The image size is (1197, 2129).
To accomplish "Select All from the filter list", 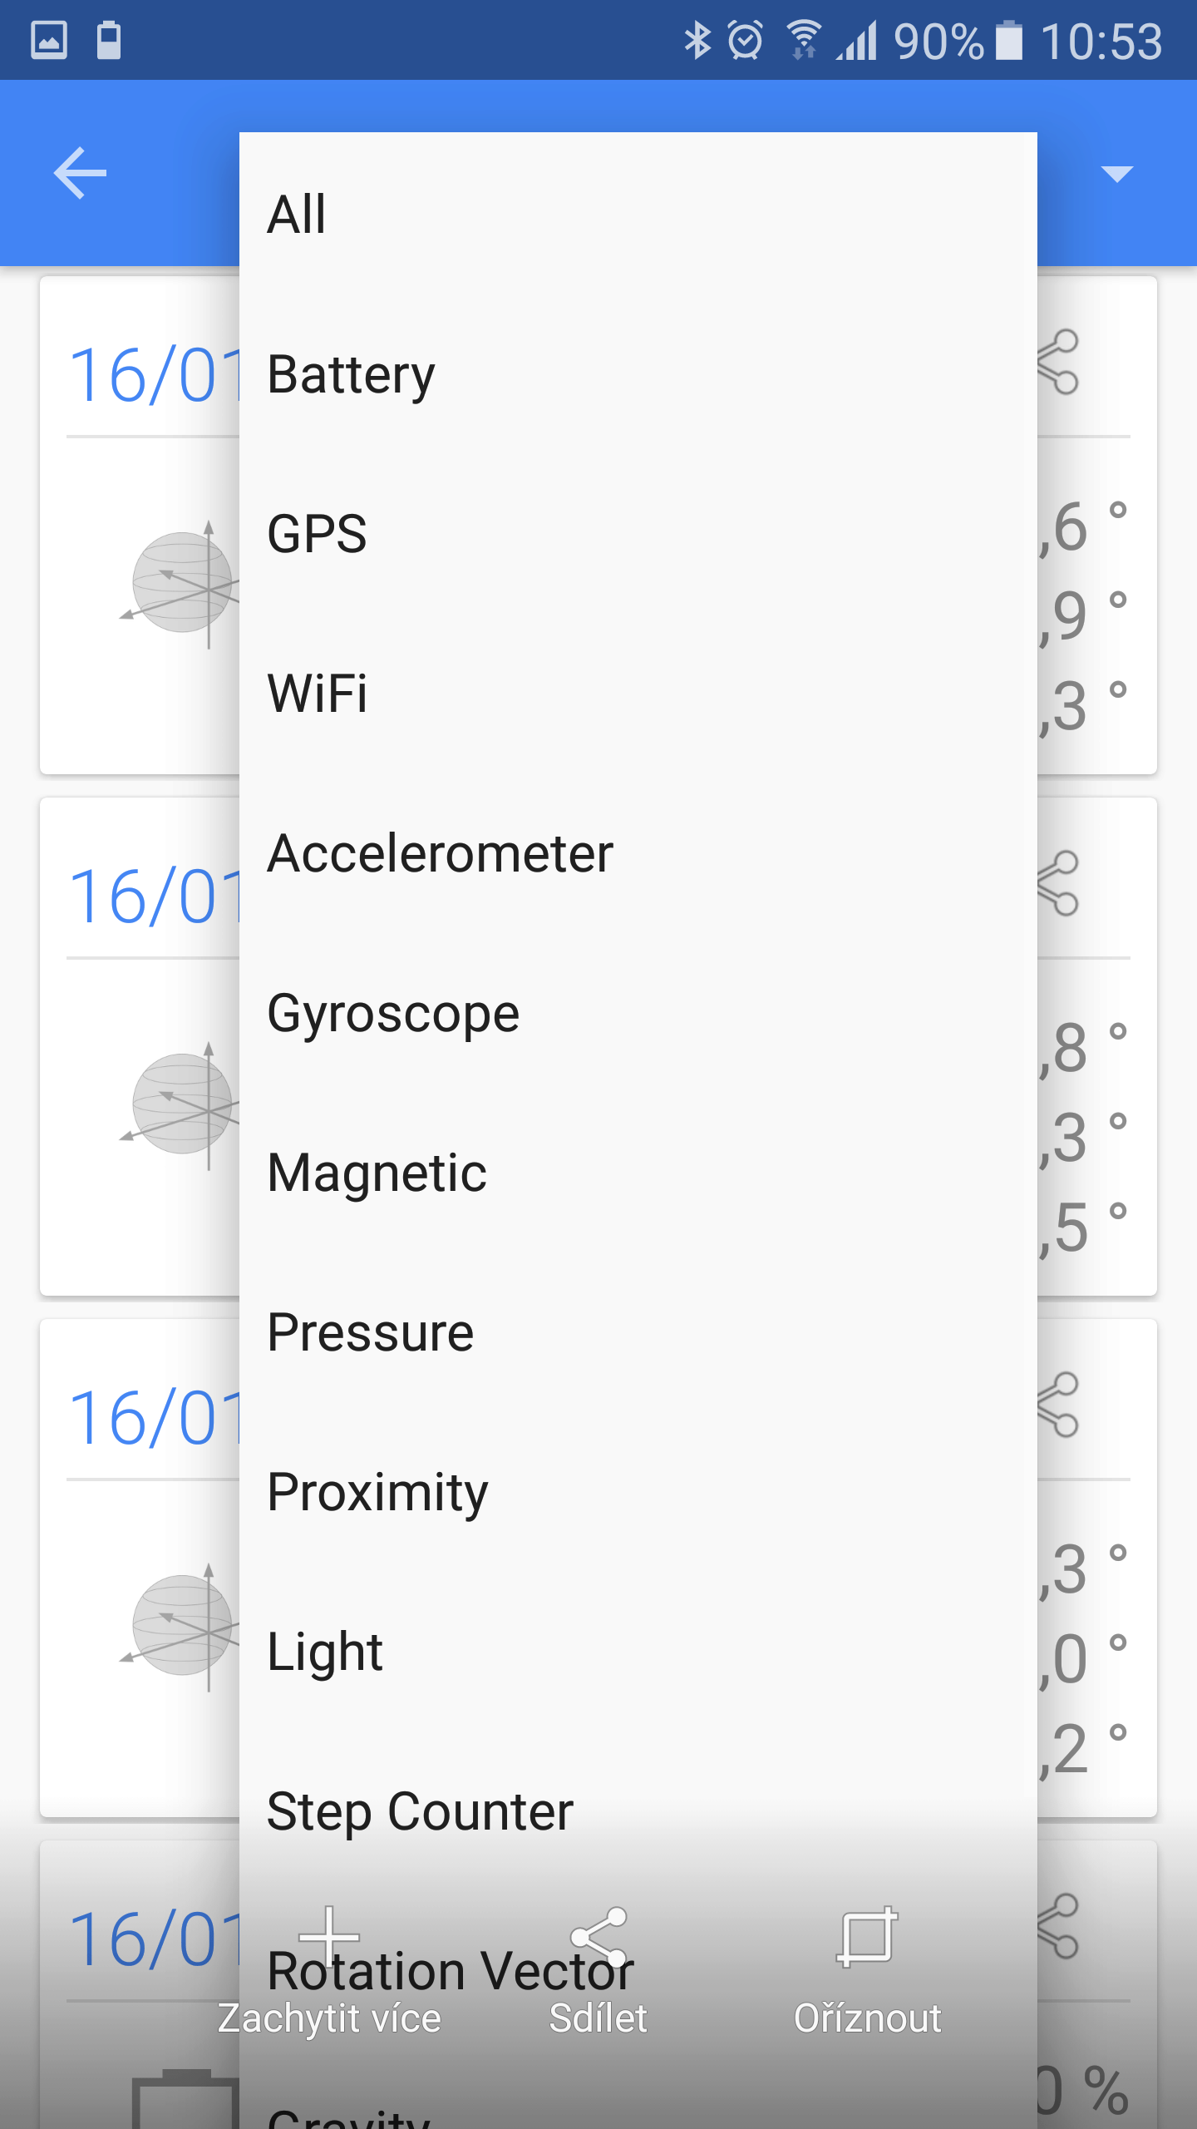I will 297,215.
